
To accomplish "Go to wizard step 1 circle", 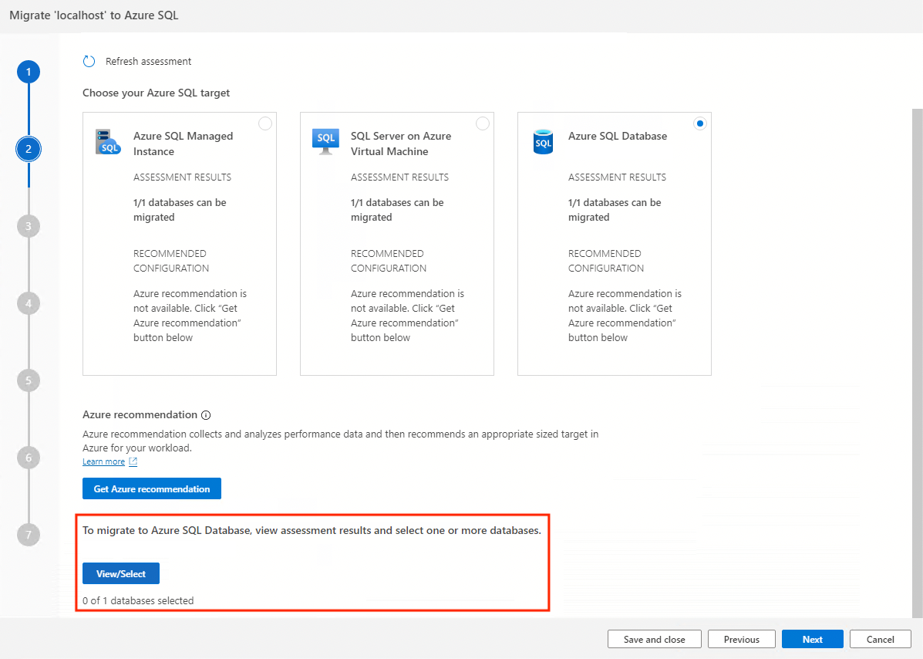I will pos(29,72).
